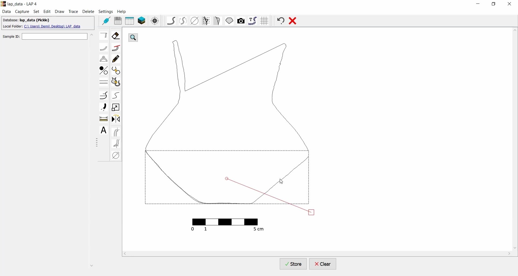Screen dimensions: 518x276
Task: Open the edit menu
Action: (x=47, y=12)
